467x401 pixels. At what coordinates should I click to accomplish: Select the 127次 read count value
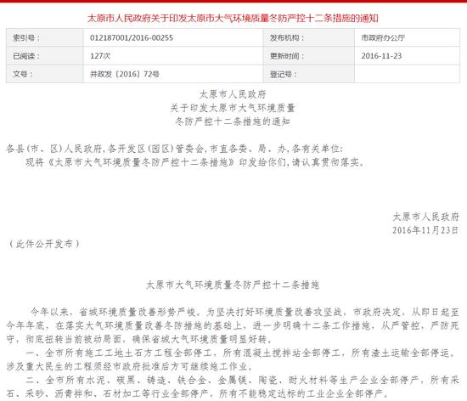(100, 56)
